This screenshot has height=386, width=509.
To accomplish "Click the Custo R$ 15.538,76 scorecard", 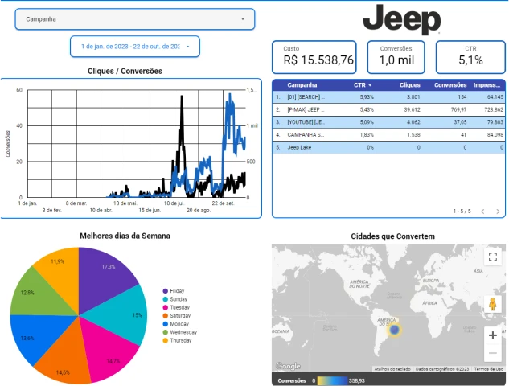I will click(314, 57).
